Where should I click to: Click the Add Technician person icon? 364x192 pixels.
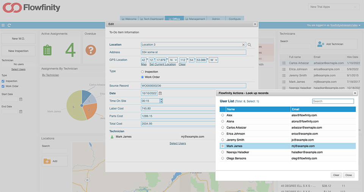[320, 44]
